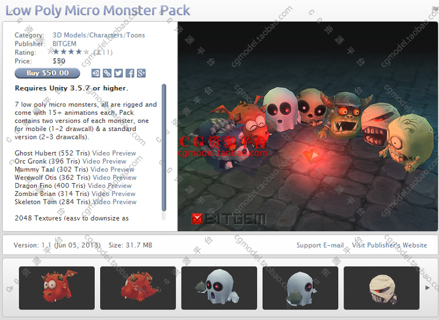This screenshot has width=439, height=320.
Task: Select the mummy thumbnail
Action: (x=382, y=288)
